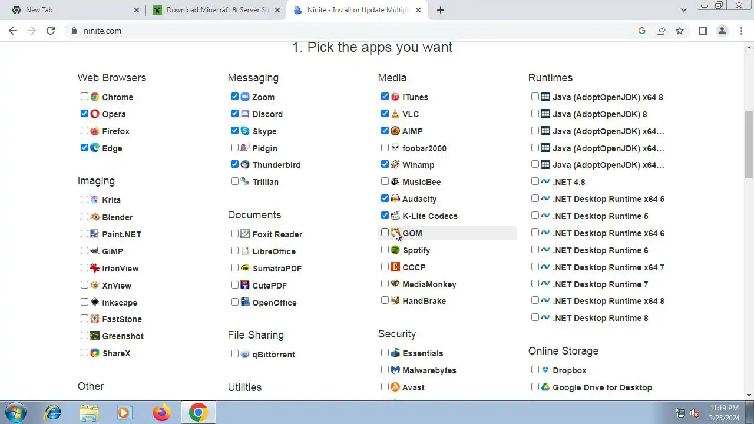The image size is (754, 424).
Task: Click the qBittorrent app icon
Action: pos(245,354)
